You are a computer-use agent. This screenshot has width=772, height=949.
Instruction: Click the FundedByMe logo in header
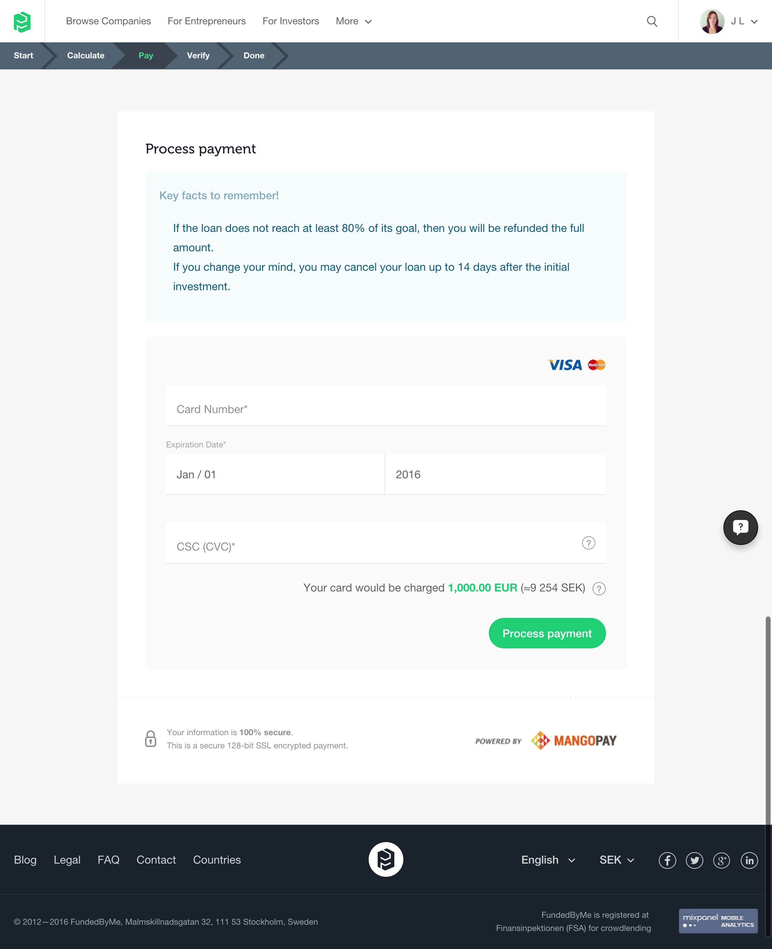(22, 21)
